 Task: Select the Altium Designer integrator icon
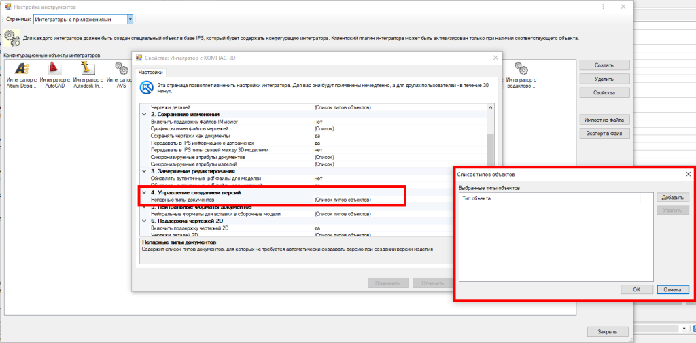coord(21,69)
